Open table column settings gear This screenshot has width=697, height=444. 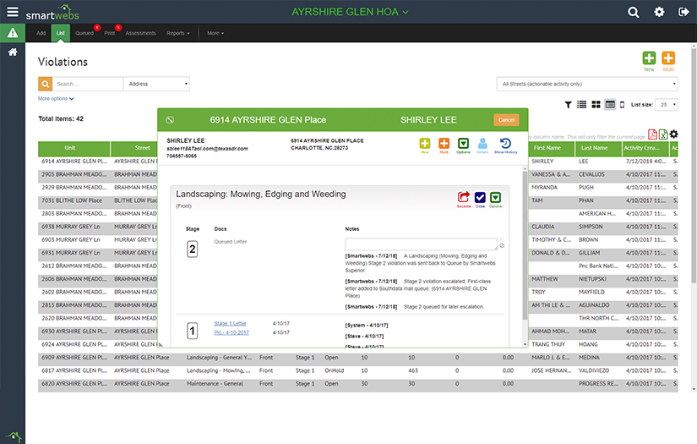673,134
